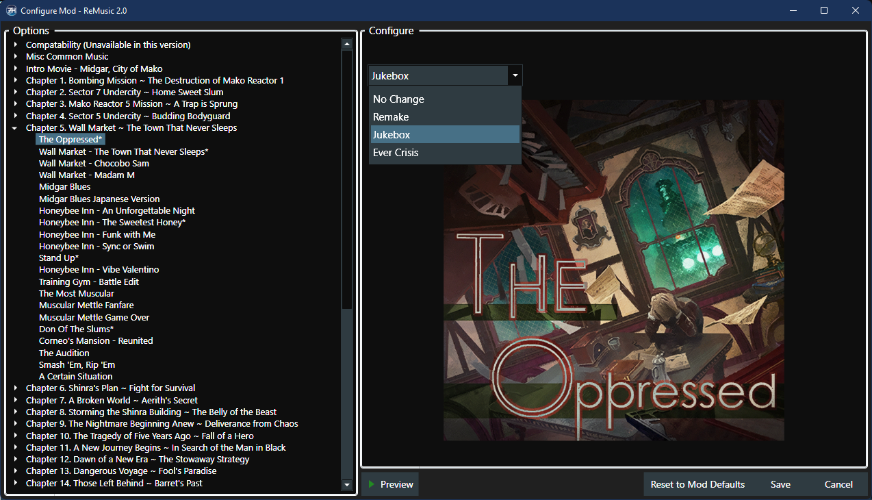This screenshot has height=500, width=872.
Task: Expand Intro Movie - Midgar, City of Mako
Action: pos(15,68)
